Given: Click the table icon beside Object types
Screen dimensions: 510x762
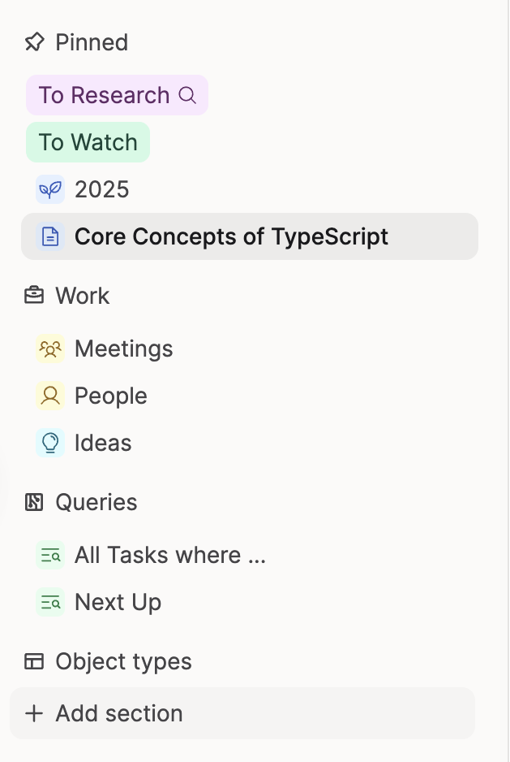Looking at the screenshot, I should pyautogui.click(x=34, y=661).
